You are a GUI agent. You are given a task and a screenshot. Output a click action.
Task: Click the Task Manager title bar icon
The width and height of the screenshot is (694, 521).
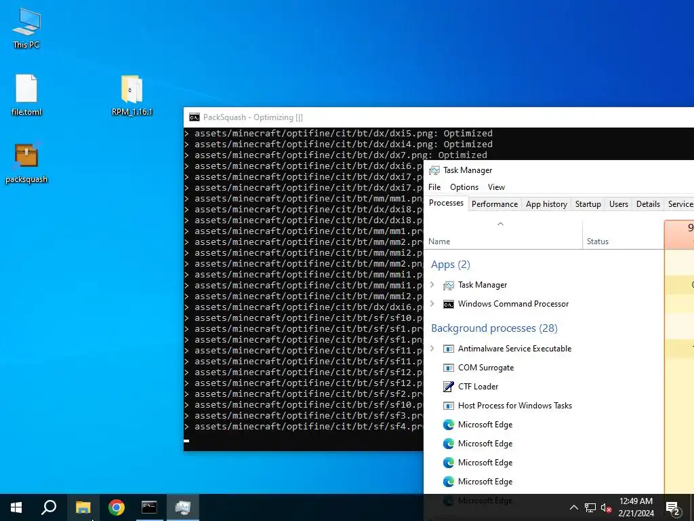click(x=434, y=170)
